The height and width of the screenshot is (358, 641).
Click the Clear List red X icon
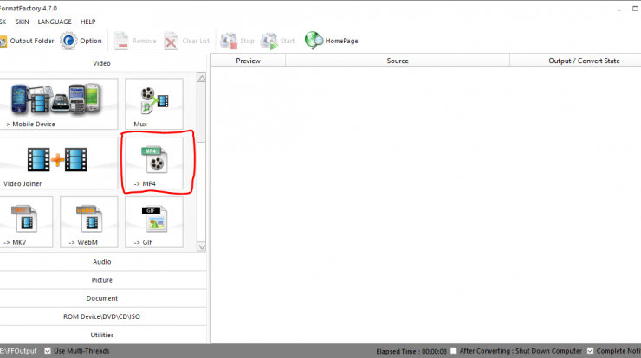point(171,41)
